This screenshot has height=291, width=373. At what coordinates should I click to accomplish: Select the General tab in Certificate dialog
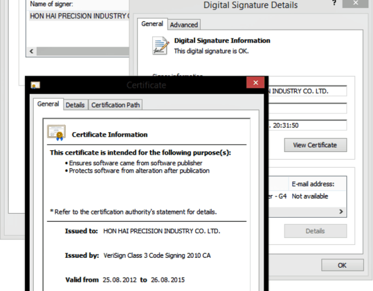click(x=48, y=104)
